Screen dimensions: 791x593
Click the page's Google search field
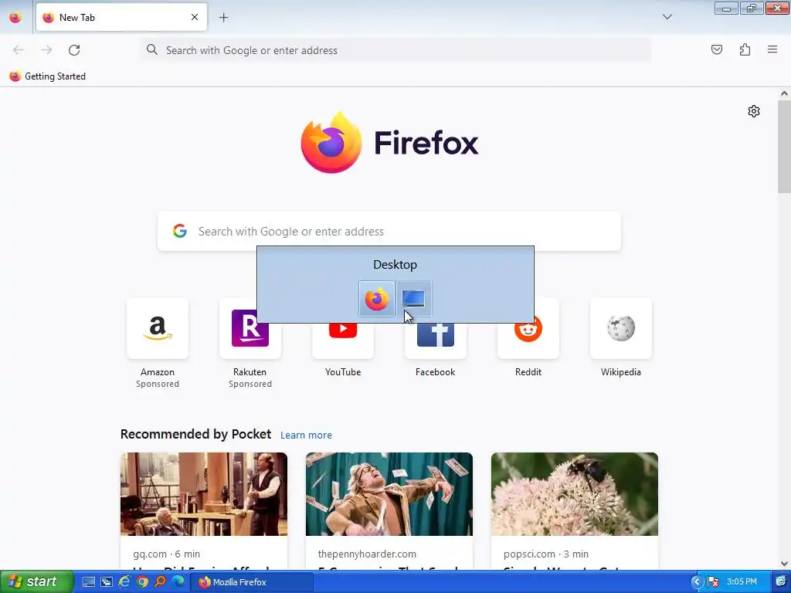coord(389,231)
